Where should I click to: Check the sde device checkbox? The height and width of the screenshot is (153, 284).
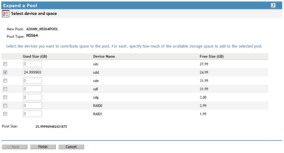click(x=5, y=81)
